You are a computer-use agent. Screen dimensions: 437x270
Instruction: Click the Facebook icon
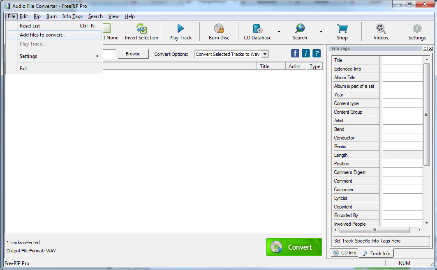(295, 53)
